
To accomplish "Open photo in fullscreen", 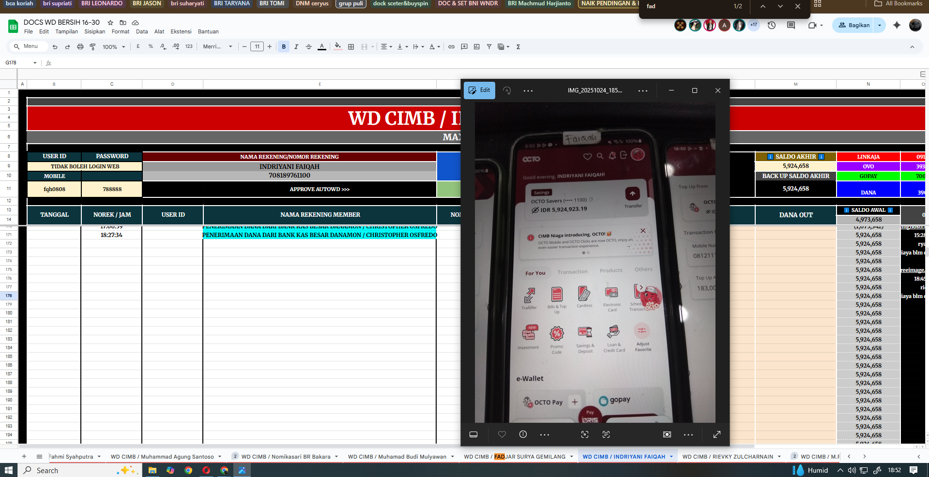I will pyautogui.click(x=717, y=434).
